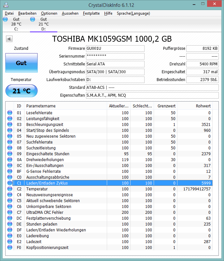Click the CrystalDiskInfo app icon in title bar
The height and width of the screenshot is (261, 224).
point(6,5)
